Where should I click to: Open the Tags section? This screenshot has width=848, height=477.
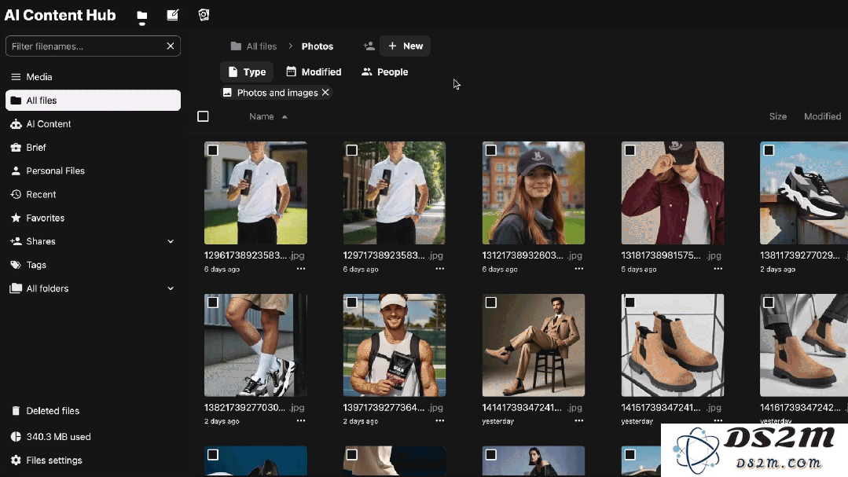[x=93, y=265]
